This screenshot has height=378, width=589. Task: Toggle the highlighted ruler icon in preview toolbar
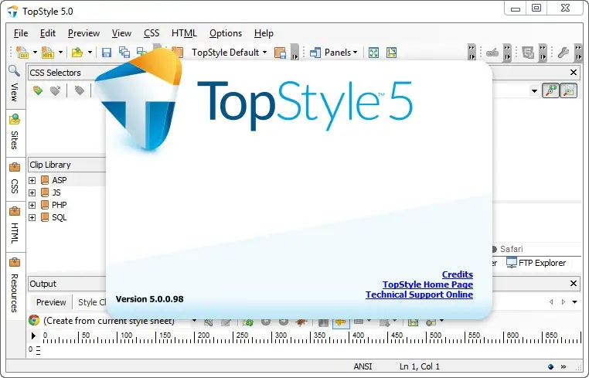(x=341, y=322)
